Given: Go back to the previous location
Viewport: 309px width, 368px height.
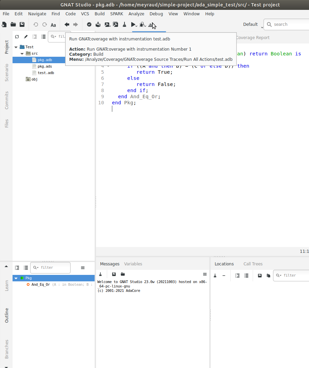Looking at the screenshot, I should tap(67, 24).
